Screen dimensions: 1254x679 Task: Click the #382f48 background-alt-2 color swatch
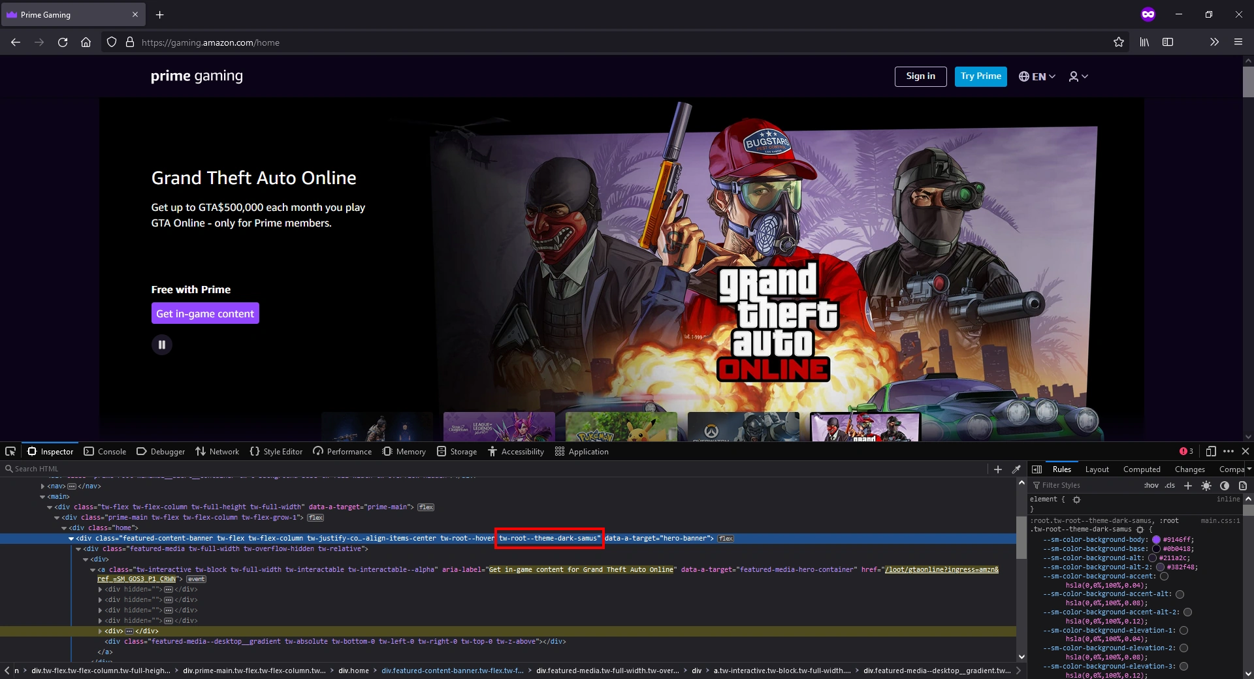[x=1161, y=567]
